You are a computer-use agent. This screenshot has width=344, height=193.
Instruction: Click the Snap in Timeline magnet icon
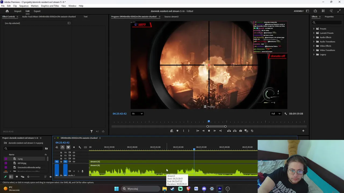tap(62, 147)
